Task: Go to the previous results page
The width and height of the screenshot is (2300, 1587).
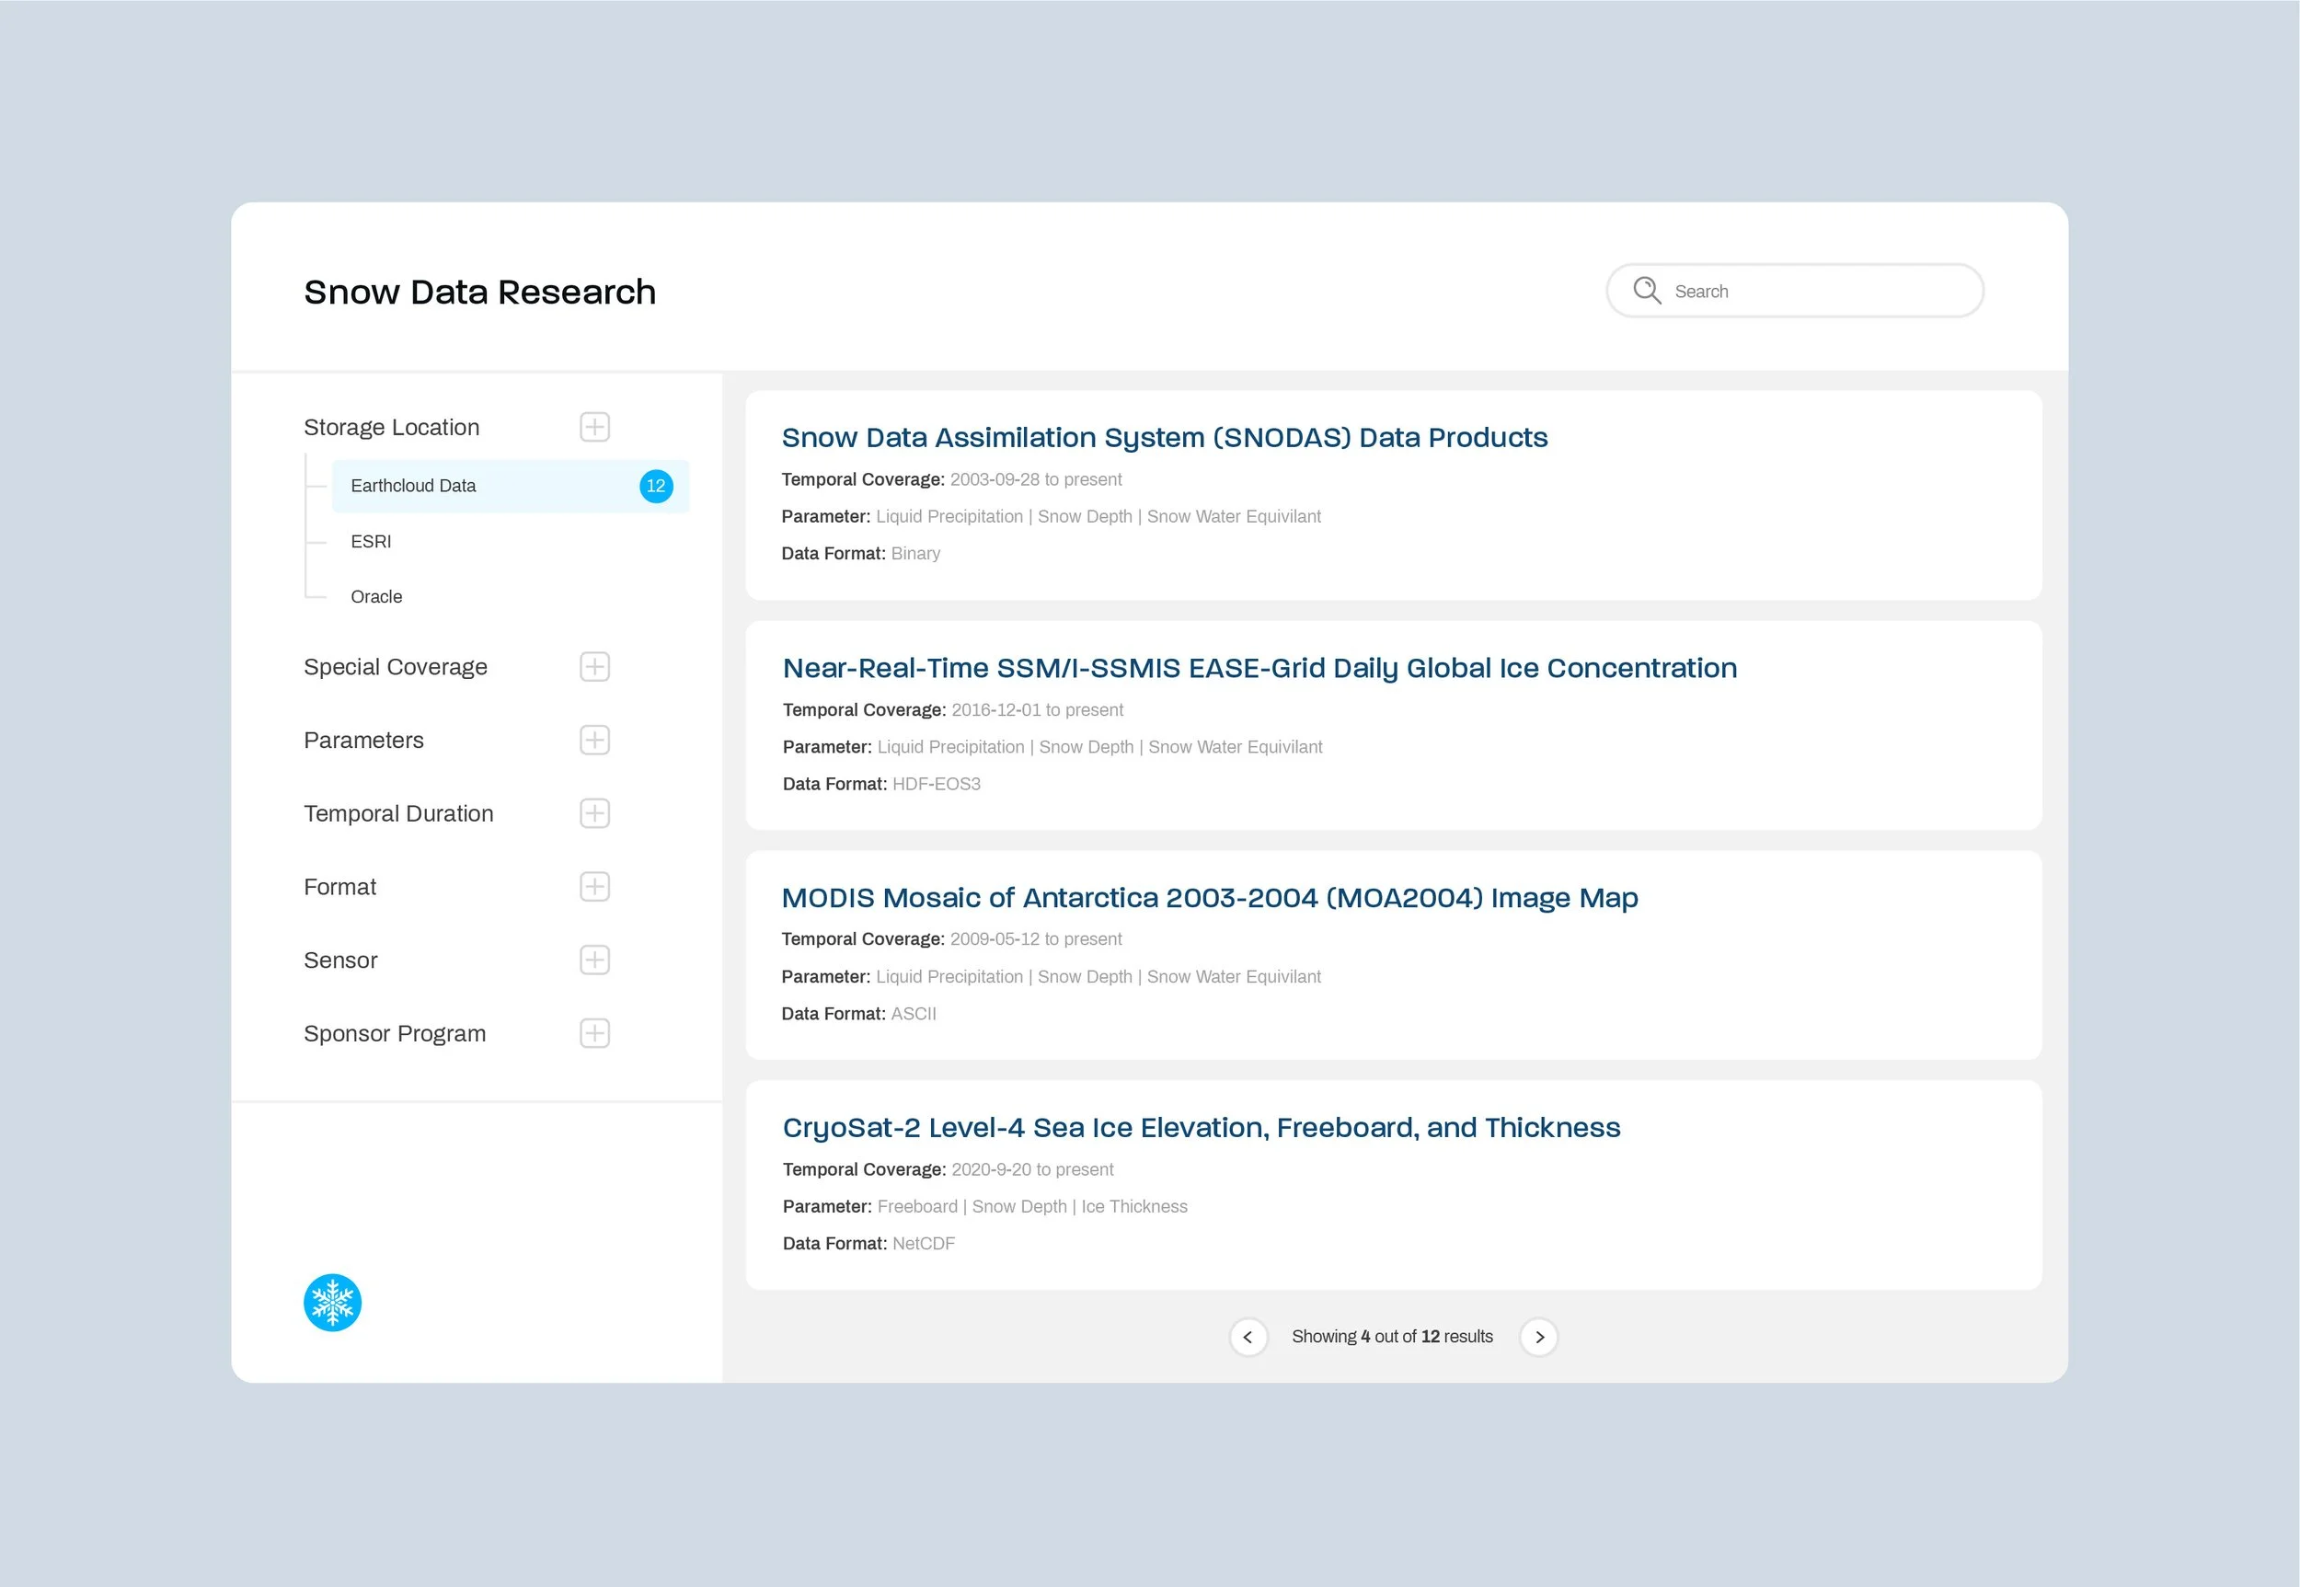Action: click(x=1248, y=1337)
